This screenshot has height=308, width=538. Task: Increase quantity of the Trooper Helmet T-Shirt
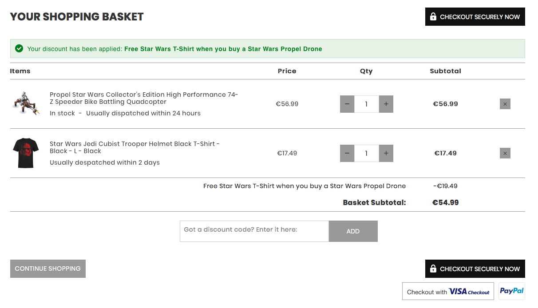(x=386, y=153)
